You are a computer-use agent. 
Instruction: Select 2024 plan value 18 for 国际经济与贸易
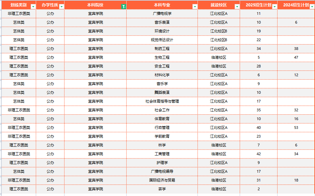tap(296, 180)
